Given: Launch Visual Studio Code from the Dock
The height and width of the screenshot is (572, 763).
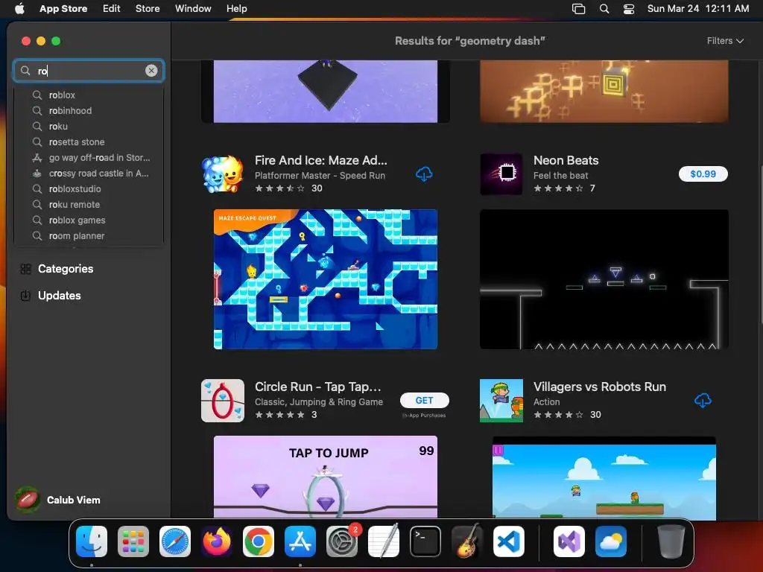Looking at the screenshot, I should click(508, 541).
